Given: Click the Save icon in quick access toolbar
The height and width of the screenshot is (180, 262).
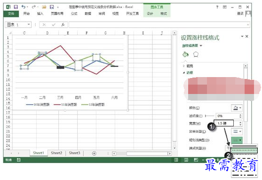Looking at the screenshot, I should coord(16,7).
